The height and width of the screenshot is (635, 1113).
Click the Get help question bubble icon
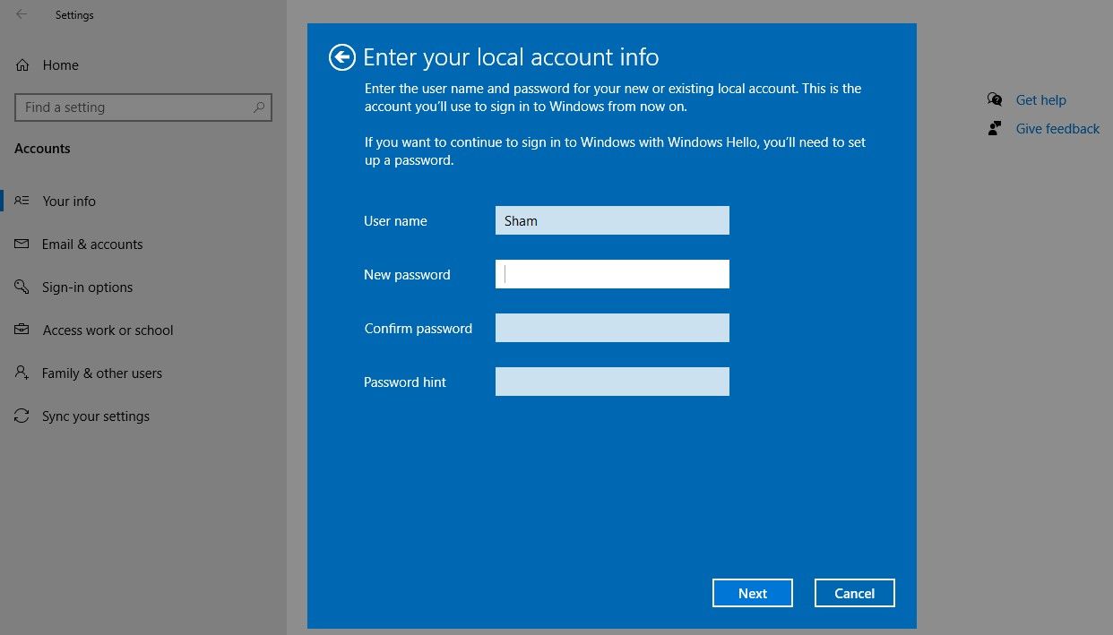point(995,99)
